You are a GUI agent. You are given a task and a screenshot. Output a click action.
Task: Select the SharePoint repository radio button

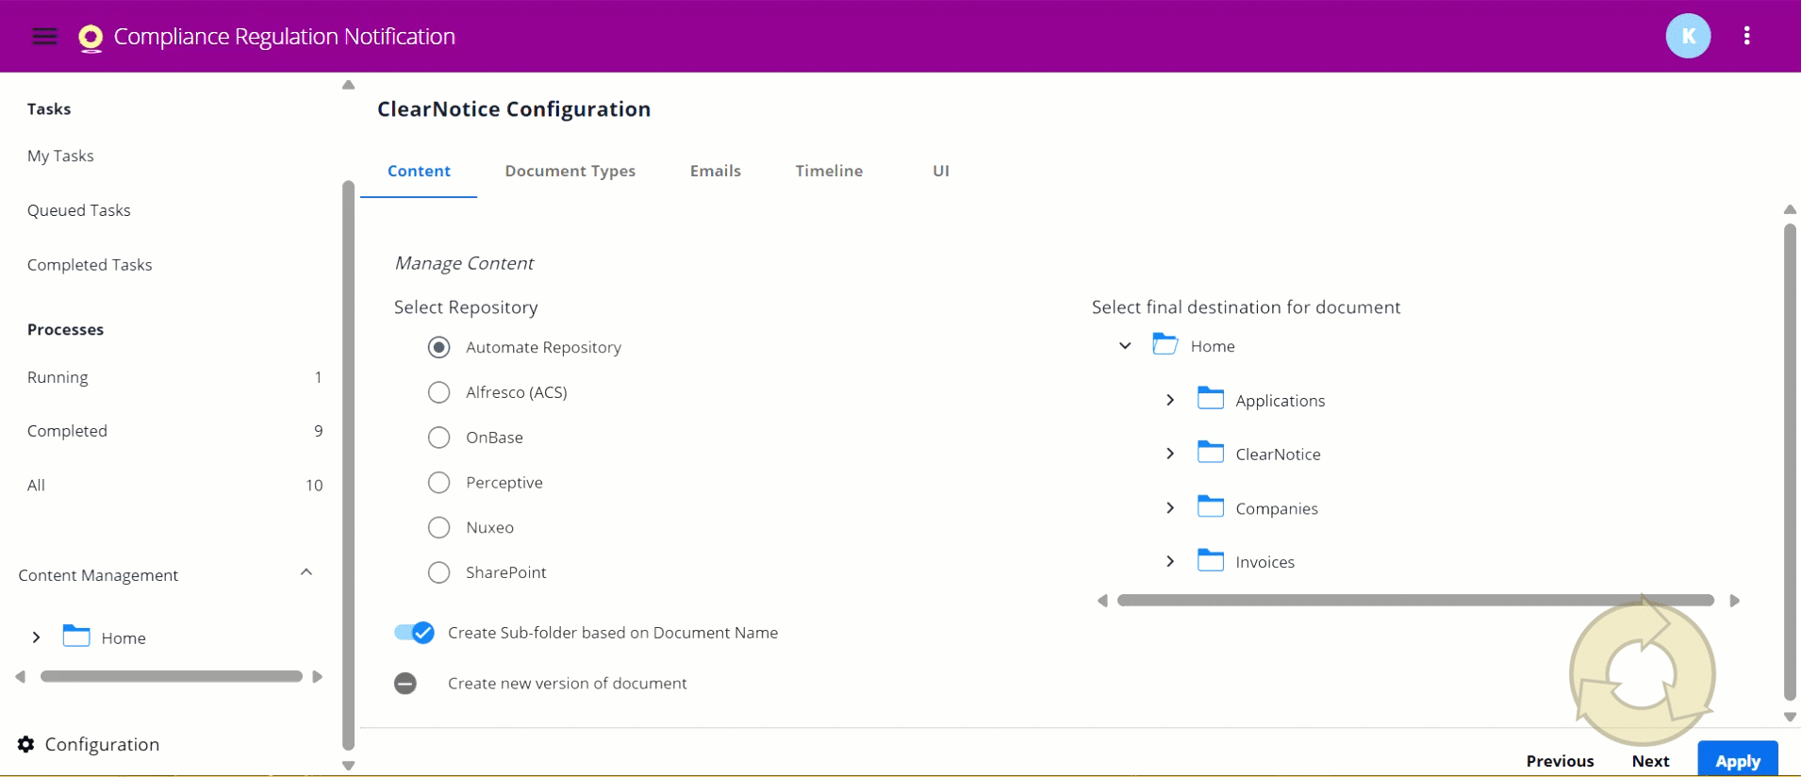pyautogui.click(x=439, y=572)
